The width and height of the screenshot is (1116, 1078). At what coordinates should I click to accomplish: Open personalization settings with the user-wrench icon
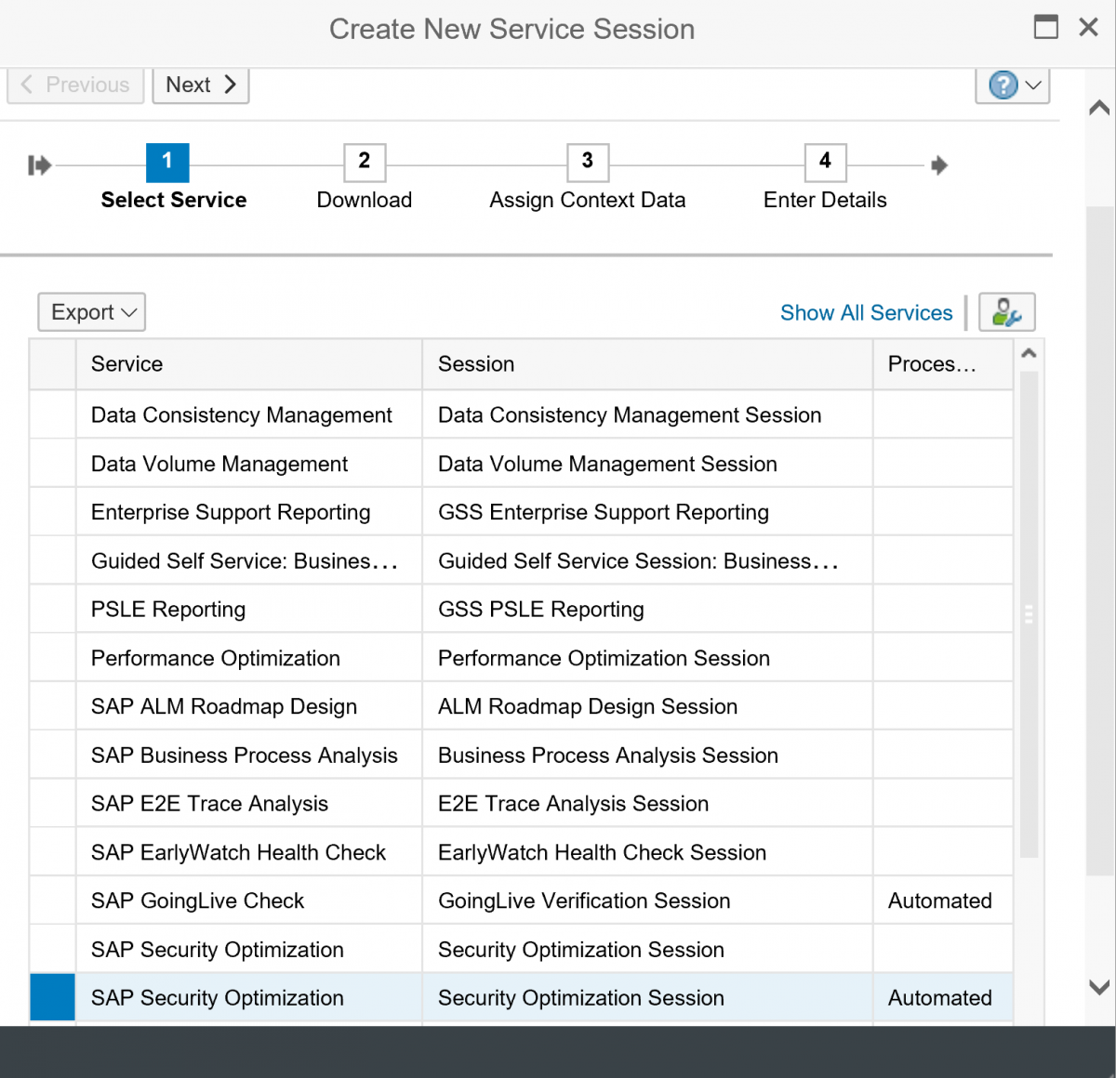1007,312
